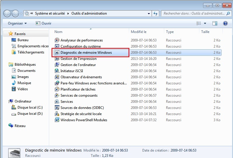Click the 2009-07-14 07:32 date cell
This screenshot has height=158, width=233.
coord(143,120)
